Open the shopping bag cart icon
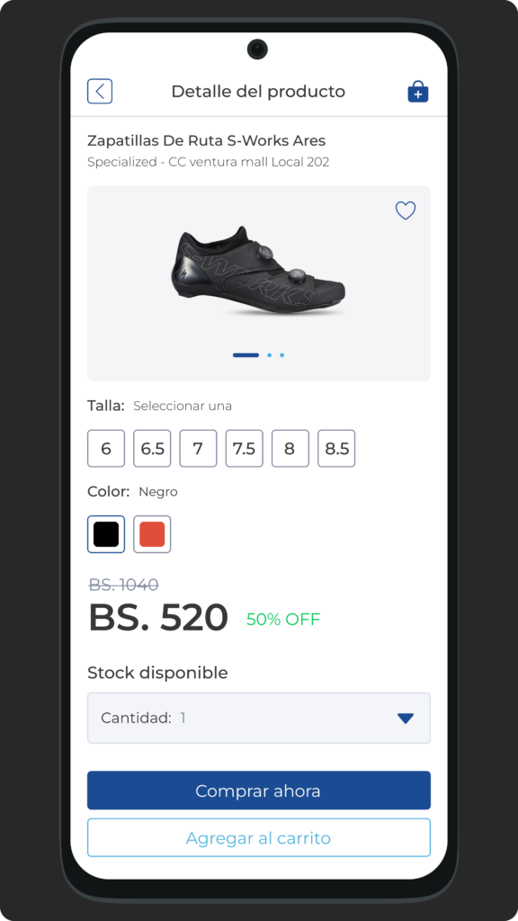 tap(418, 92)
